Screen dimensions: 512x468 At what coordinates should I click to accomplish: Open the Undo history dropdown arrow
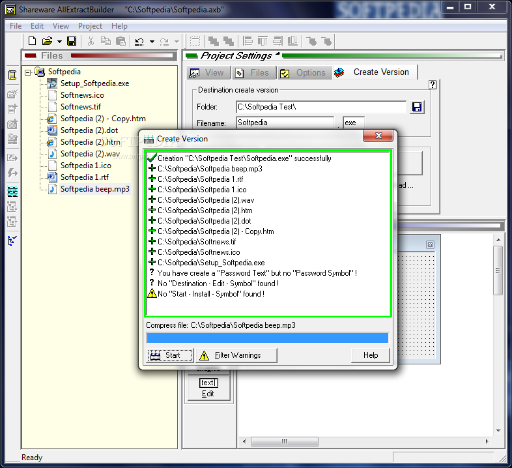point(152,42)
